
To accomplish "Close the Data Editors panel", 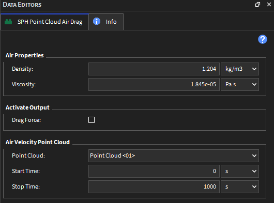I will tap(269, 5).
